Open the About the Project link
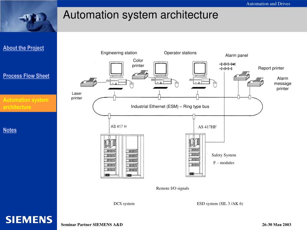 tap(23, 48)
